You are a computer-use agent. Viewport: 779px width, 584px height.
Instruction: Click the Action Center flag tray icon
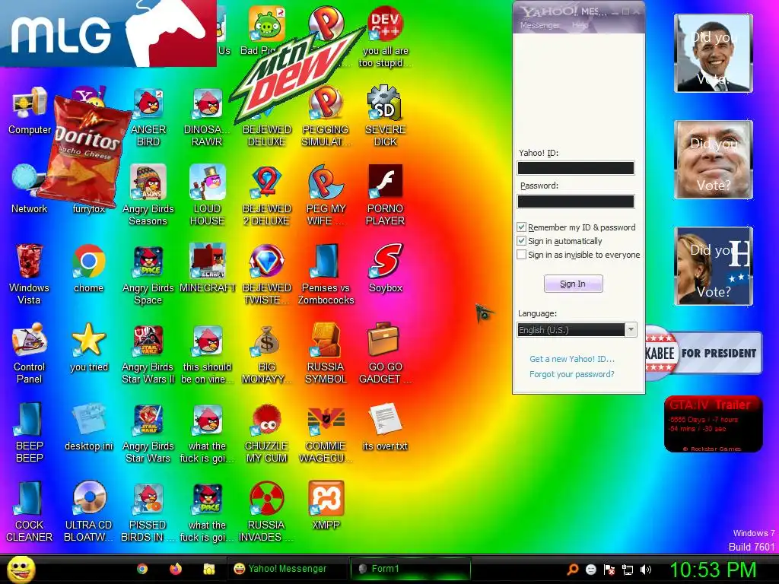click(609, 570)
